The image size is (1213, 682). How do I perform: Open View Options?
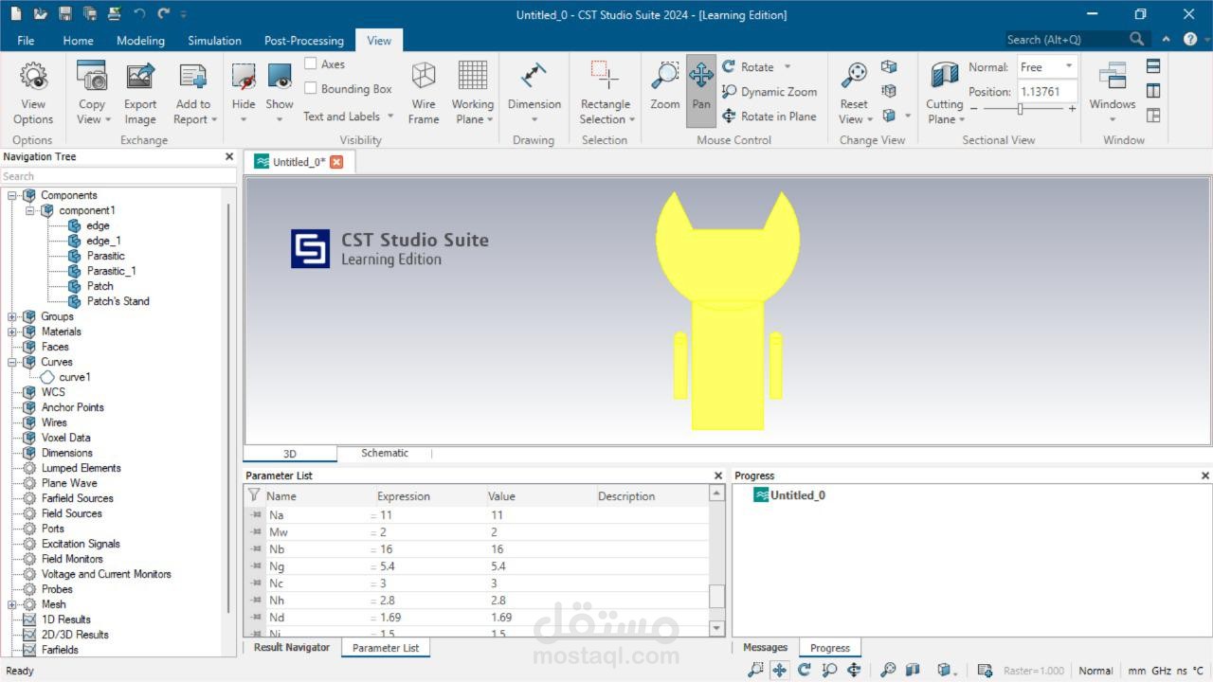pos(33,93)
